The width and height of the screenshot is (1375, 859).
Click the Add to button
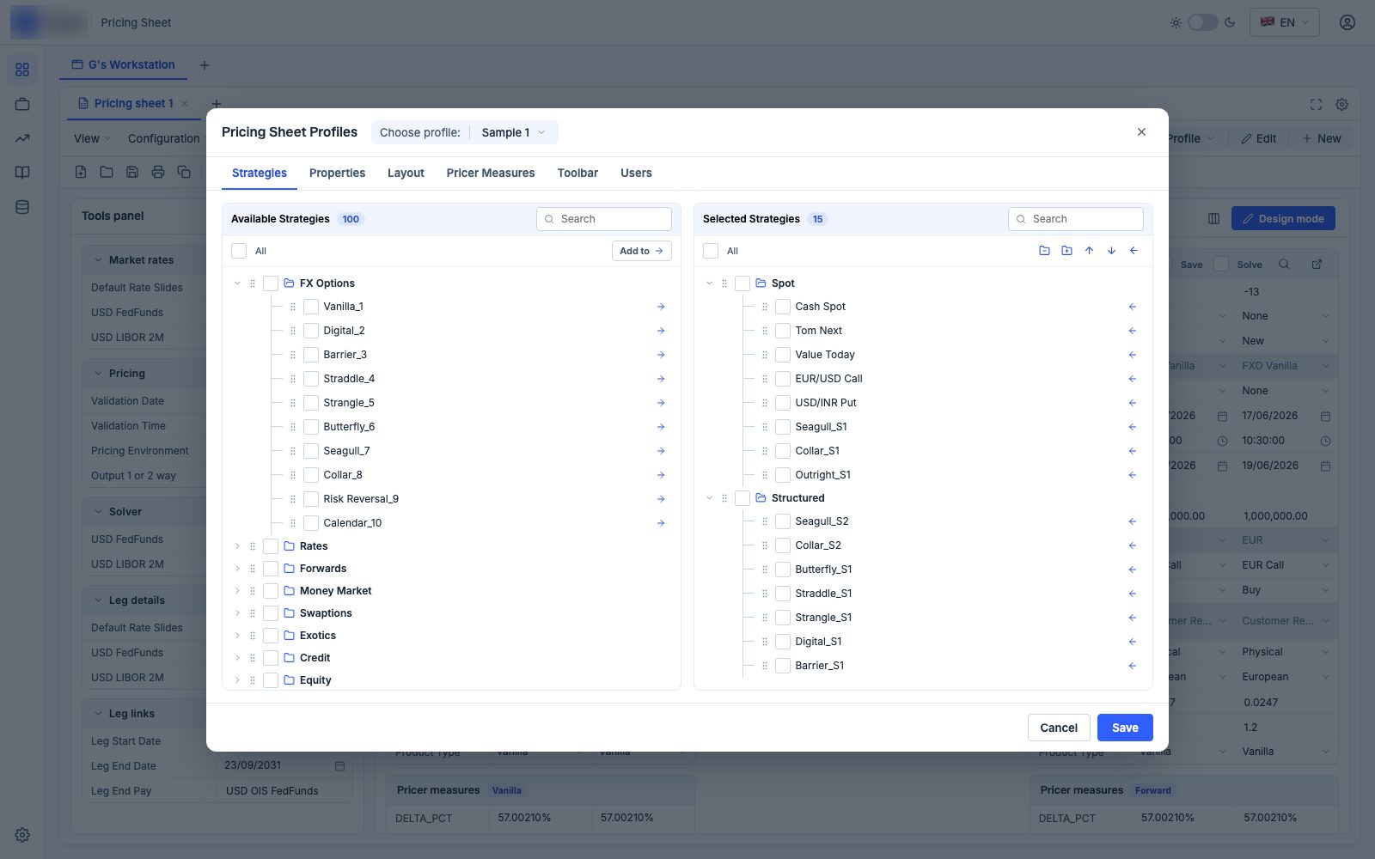click(x=642, y=251)
